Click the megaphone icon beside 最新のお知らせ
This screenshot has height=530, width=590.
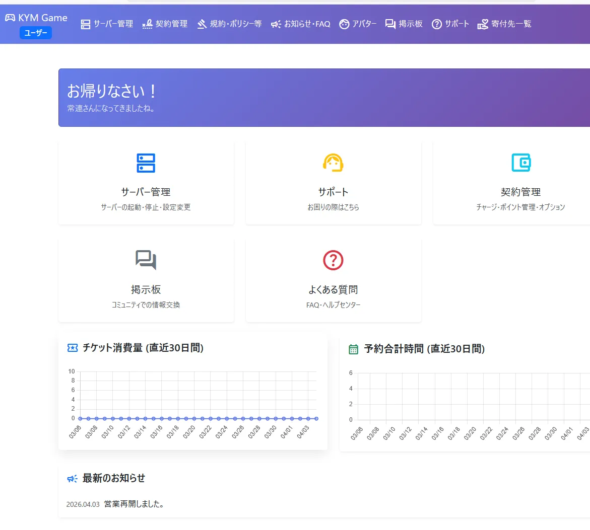[73, 479]
